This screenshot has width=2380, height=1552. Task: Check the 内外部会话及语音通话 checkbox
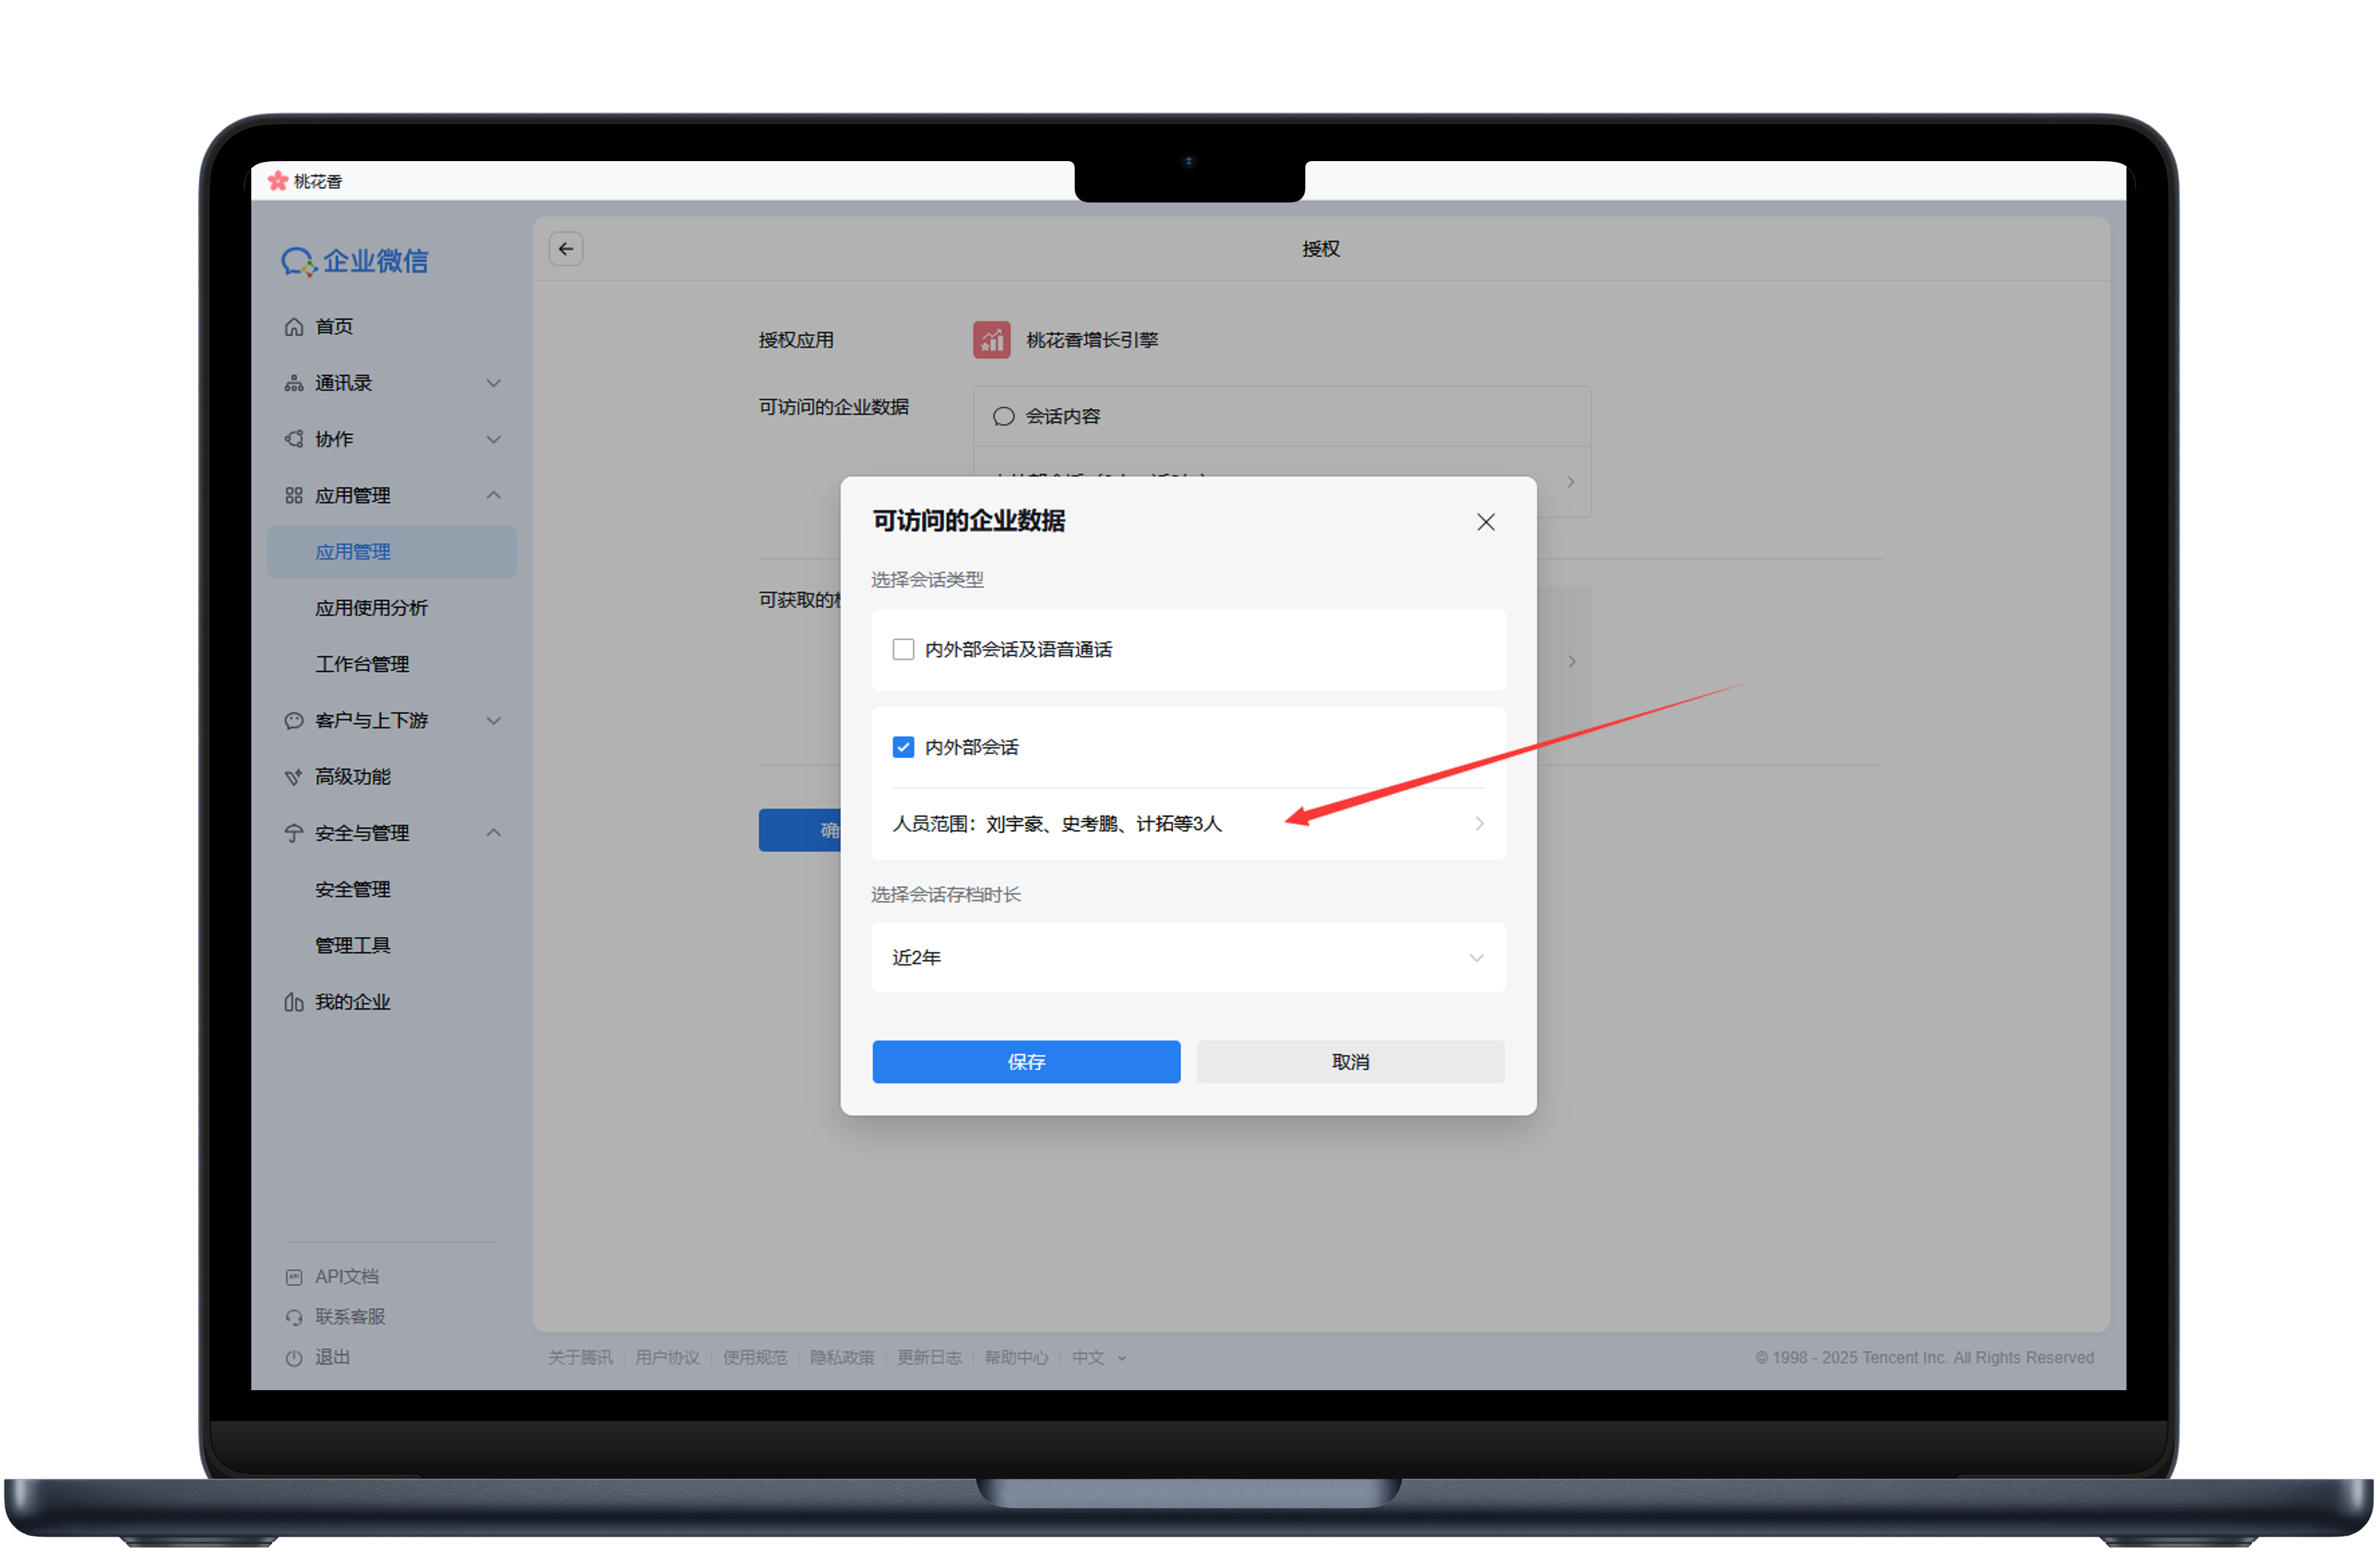[903, 650]
